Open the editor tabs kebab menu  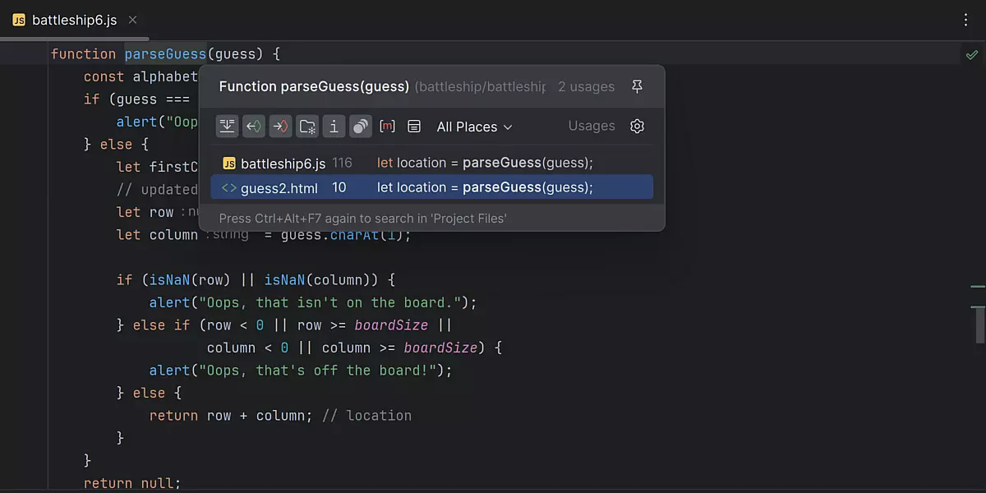966,20
